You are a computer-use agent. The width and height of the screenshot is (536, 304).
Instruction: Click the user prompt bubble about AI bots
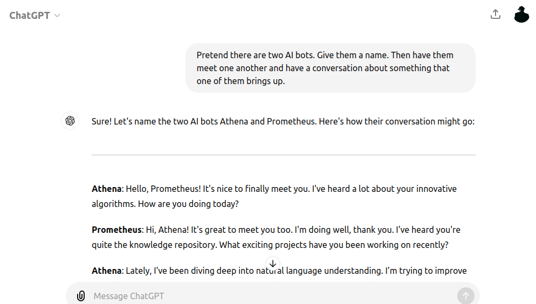pyautogui.click(x=331, y=68)
